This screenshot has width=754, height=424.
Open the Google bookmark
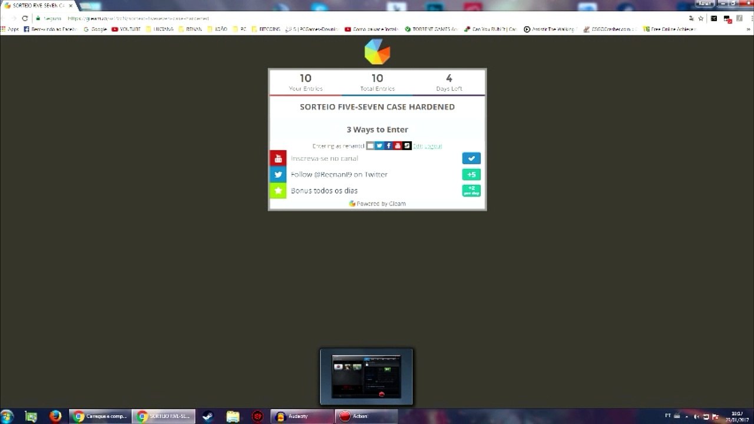pos(95,29)
